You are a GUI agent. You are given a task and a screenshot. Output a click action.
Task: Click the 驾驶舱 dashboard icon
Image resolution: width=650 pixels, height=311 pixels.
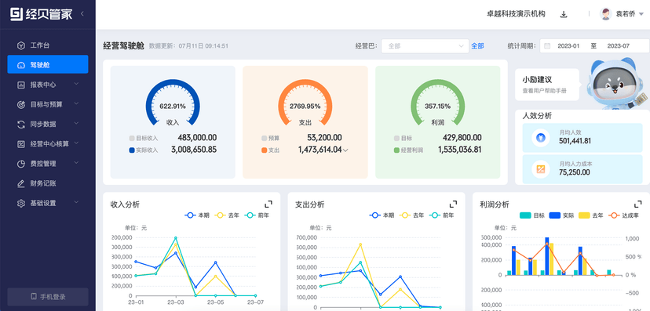(20, 65)
